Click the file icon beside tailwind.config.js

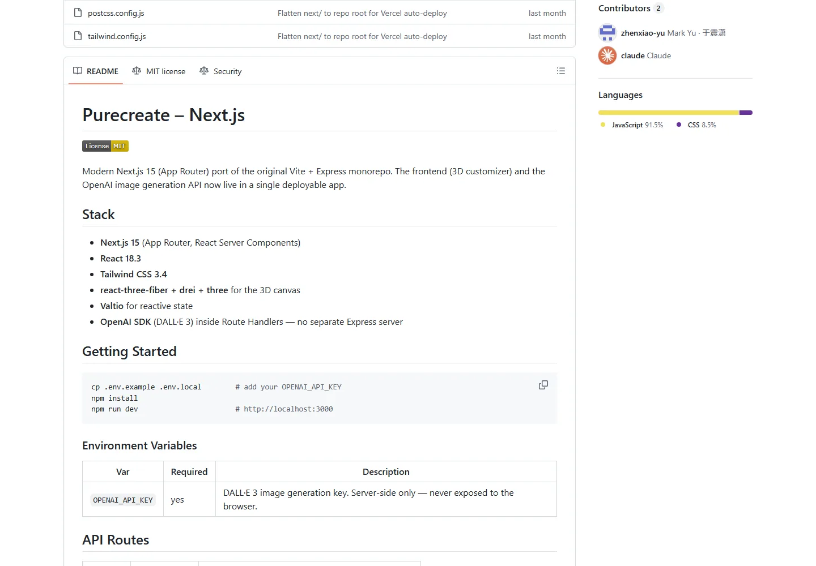point(78,36)
